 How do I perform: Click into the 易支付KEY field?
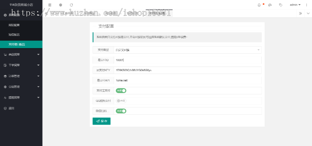[x=188, y=70]
